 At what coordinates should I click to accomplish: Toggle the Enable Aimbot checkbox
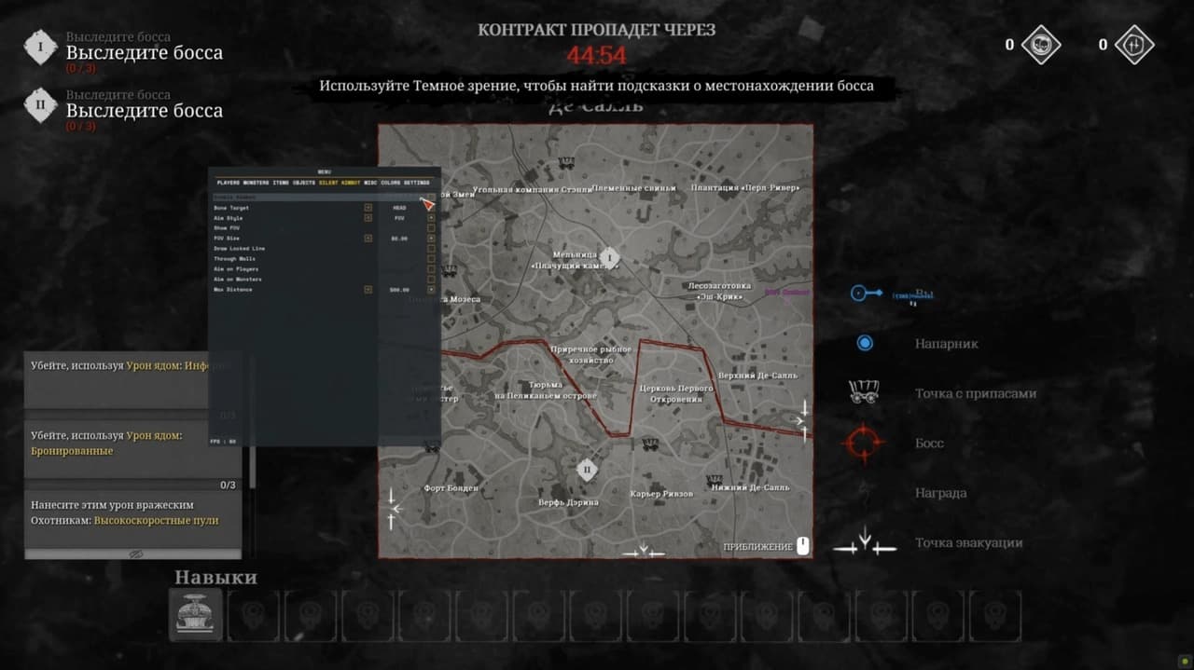(431, 198)
